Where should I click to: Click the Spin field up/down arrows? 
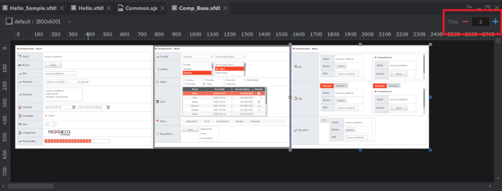(55, 124)
